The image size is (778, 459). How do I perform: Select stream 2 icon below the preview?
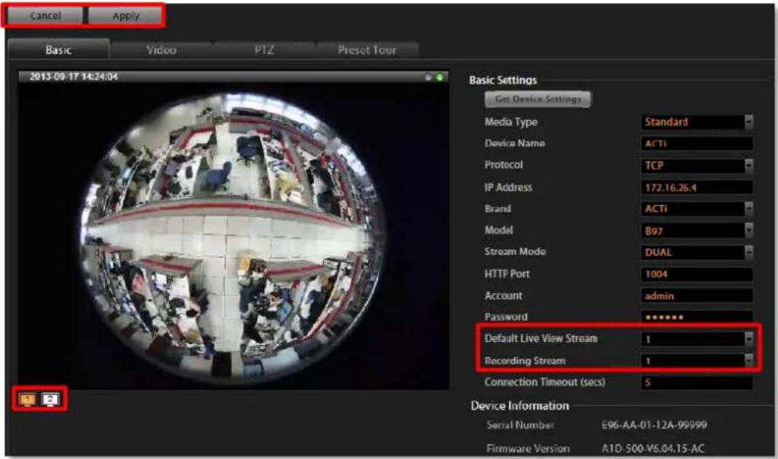pos(50,399)
